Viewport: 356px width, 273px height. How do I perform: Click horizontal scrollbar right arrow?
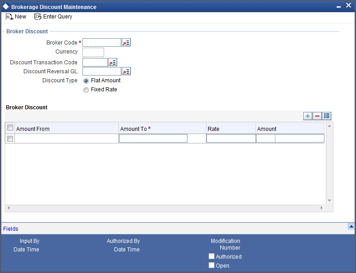321,208
